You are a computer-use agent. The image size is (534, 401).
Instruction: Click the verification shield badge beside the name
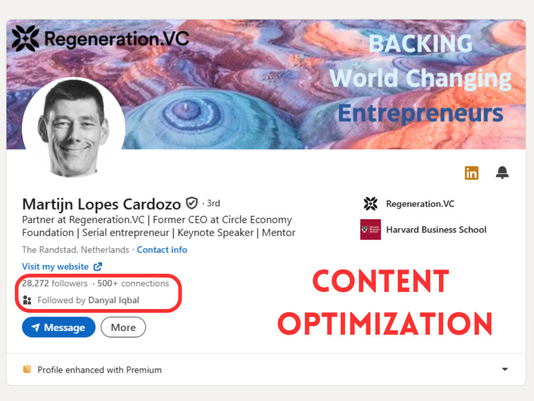[x=192, y=203]
